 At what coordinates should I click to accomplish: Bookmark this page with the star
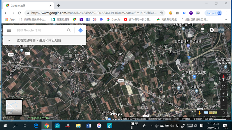pos(162,13)
